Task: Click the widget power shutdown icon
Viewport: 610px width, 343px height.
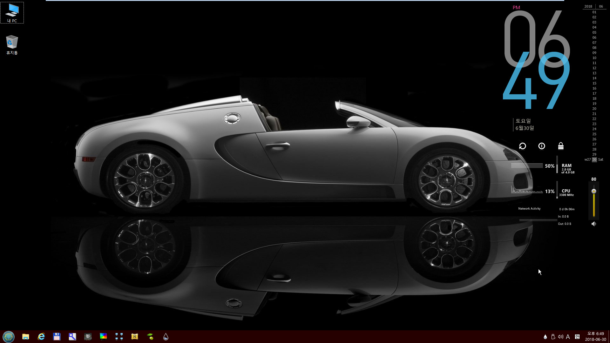Action: pos(542,146)
